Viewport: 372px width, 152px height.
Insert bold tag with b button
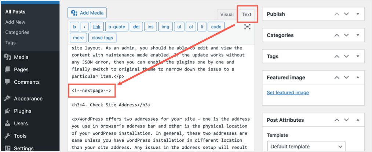74,27
